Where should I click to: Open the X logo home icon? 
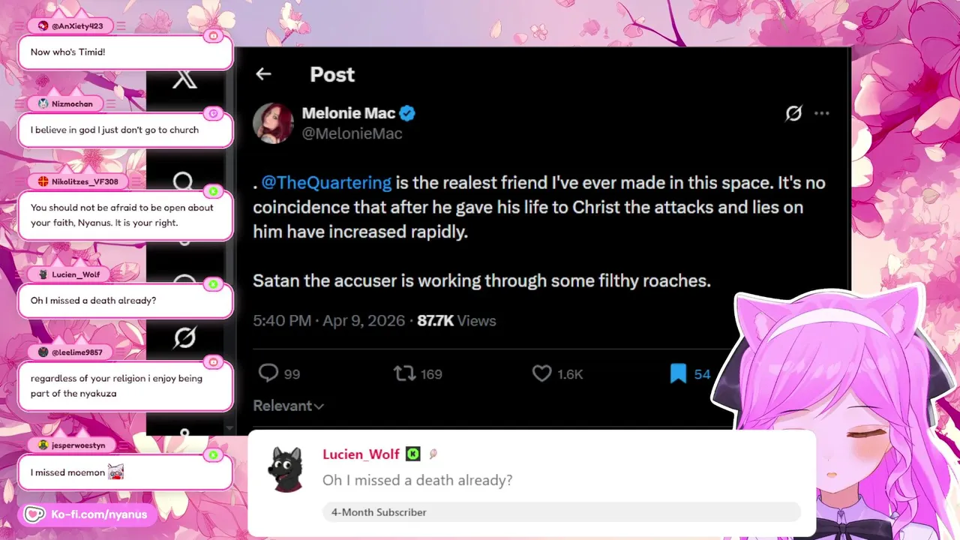[x=184, y=79]
